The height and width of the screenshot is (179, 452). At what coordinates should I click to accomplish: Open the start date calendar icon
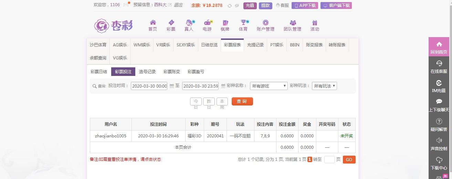pos(172,86)
